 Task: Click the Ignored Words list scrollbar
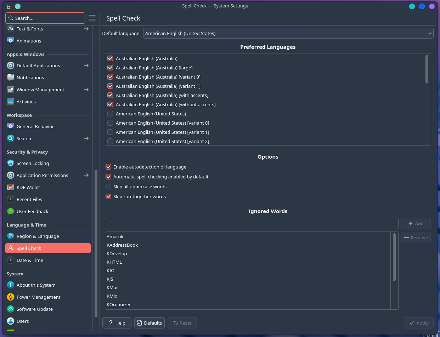(394, 257)
